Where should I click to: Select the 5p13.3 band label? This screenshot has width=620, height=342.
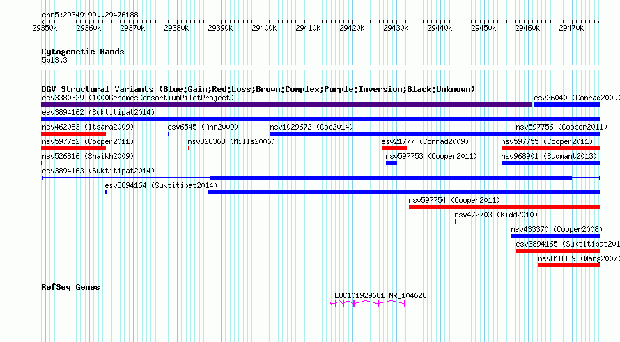click(54, 60)
